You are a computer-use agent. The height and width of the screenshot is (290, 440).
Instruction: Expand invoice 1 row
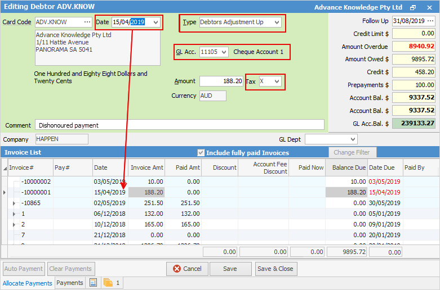14,214
